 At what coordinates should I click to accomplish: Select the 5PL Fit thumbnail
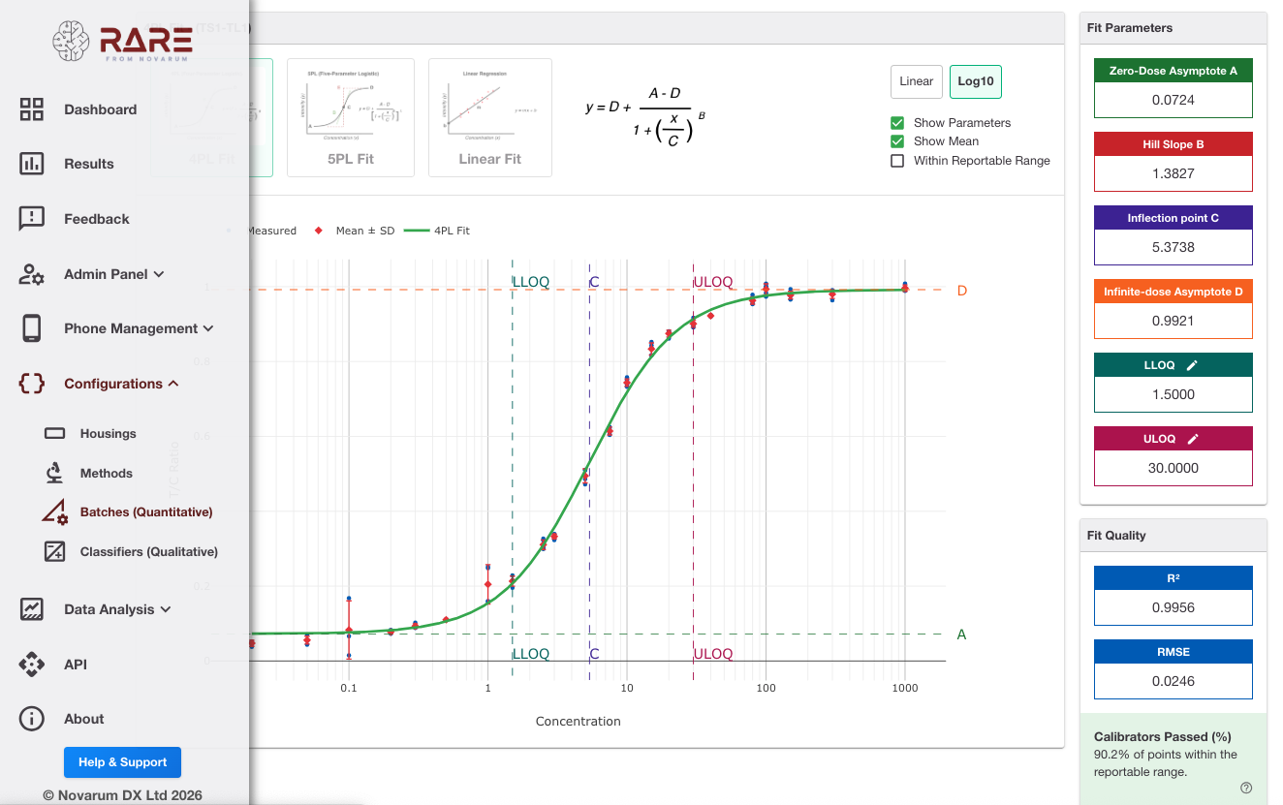pyautogui.click(x=351, y=117)
